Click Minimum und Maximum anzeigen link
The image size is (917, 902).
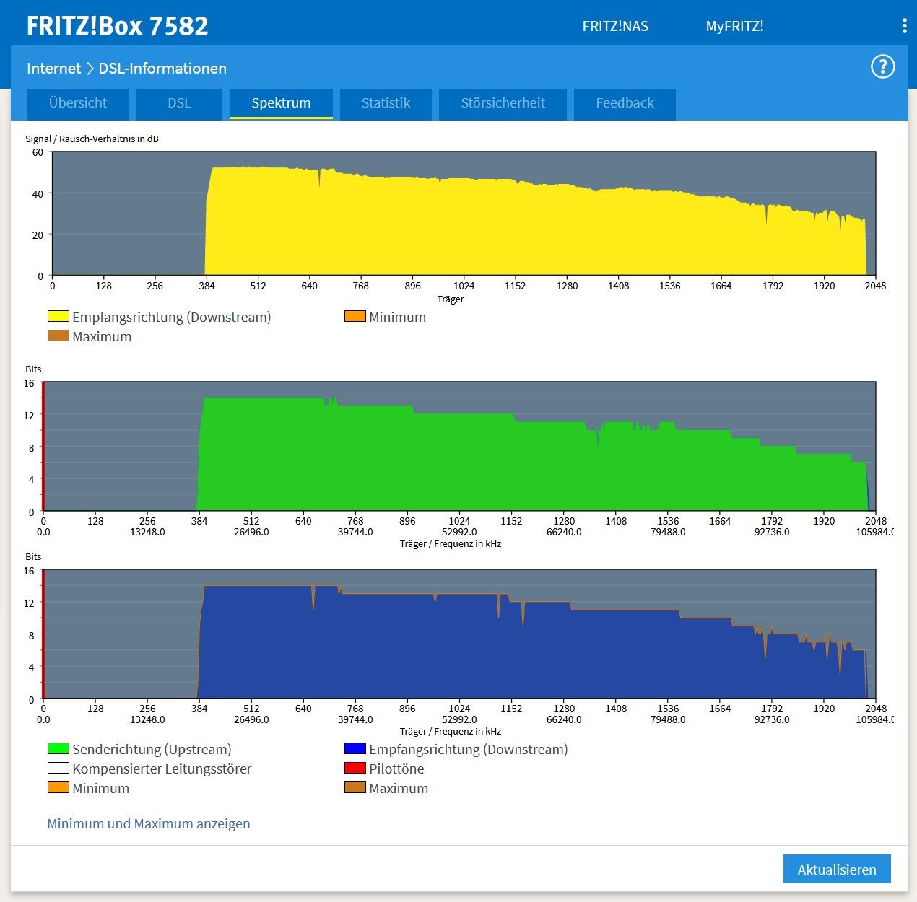pyautogui.click(x=149, y=823)
